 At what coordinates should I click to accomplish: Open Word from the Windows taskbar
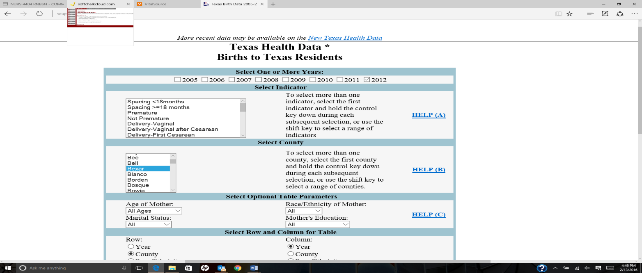pyautogui.click(x=254, y=268)
